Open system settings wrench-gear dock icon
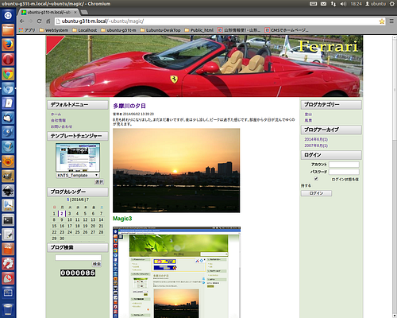 pyautogui.click(x=8, y=263)
